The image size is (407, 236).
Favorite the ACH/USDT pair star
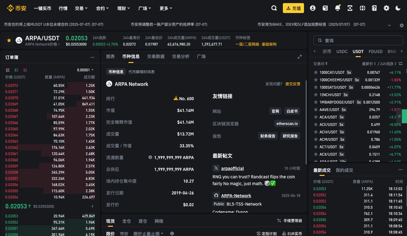(x=316, y=132)
